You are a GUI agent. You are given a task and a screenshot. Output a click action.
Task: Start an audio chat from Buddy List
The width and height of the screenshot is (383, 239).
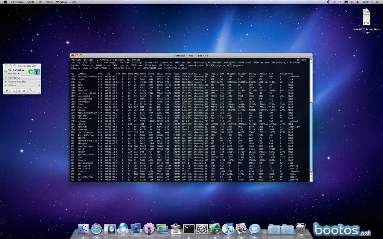pyautogui.click(x=19, y=91)
